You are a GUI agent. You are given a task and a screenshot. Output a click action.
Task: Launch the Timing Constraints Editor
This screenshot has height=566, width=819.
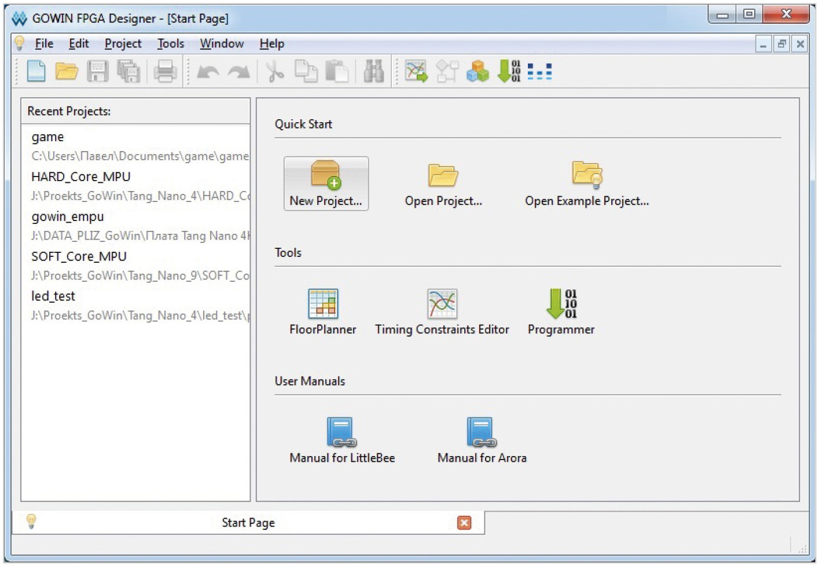[442, 312]
